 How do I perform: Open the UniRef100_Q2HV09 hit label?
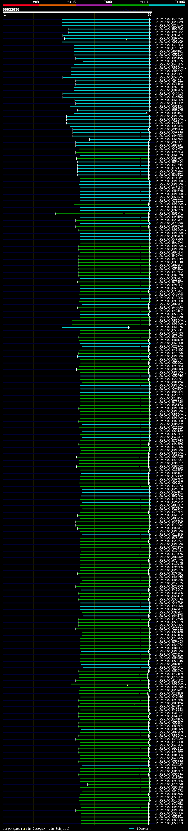169,22
